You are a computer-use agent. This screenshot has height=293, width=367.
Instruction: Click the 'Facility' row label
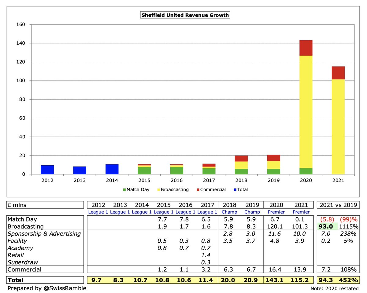tap(18, 241)
